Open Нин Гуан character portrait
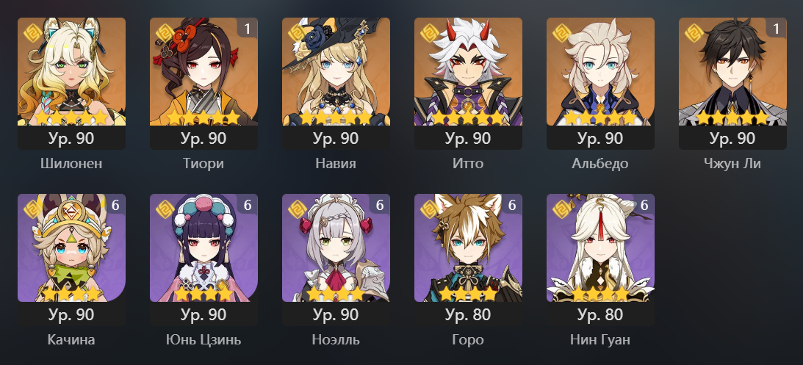The height and width of the screenshot is (365, 803). 600,247
